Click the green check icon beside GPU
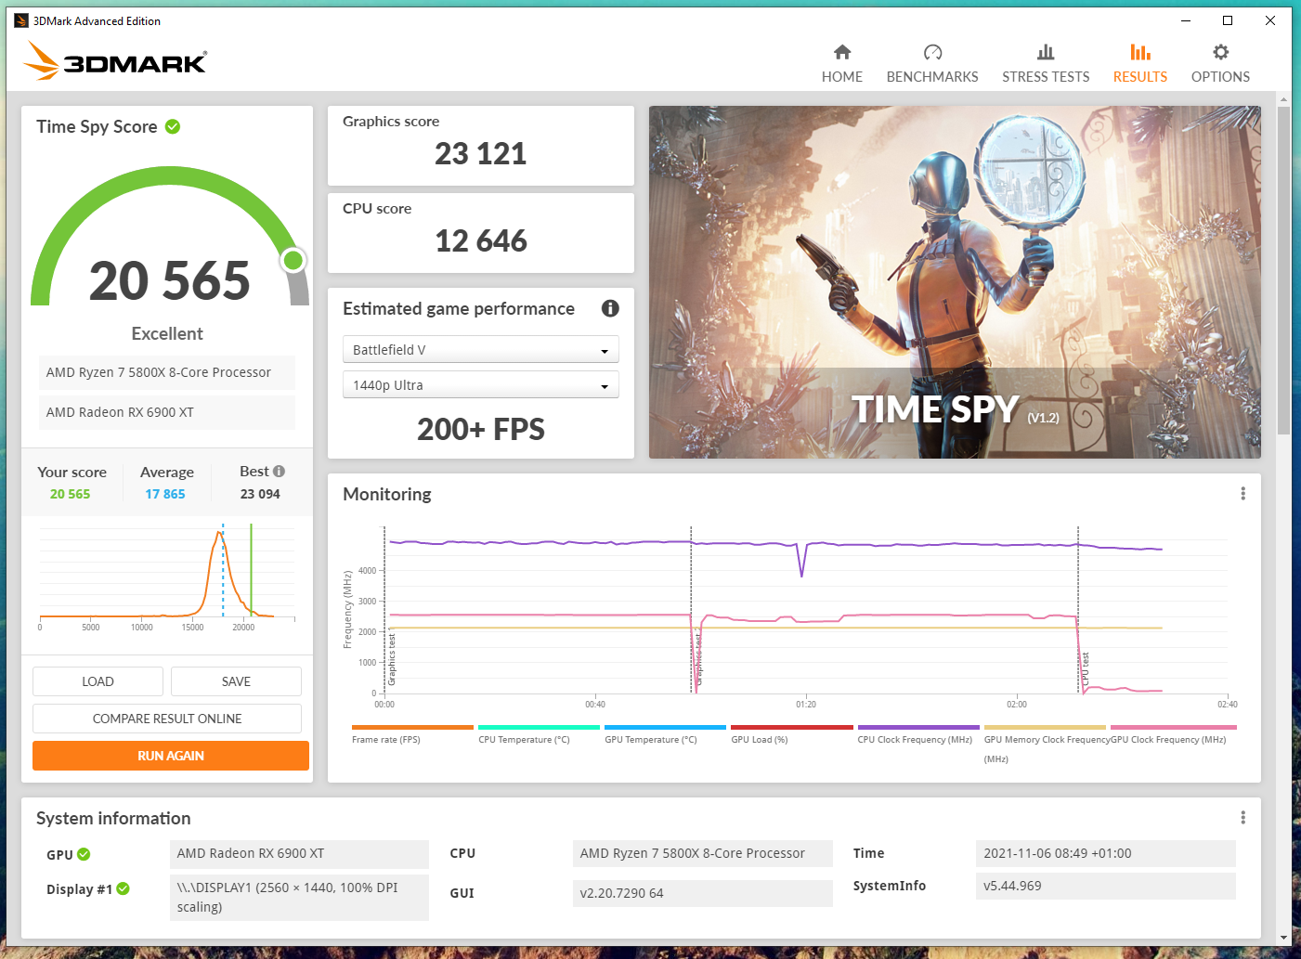The height and width of the screenshot is (959, 1301). (x=84, y=854)
